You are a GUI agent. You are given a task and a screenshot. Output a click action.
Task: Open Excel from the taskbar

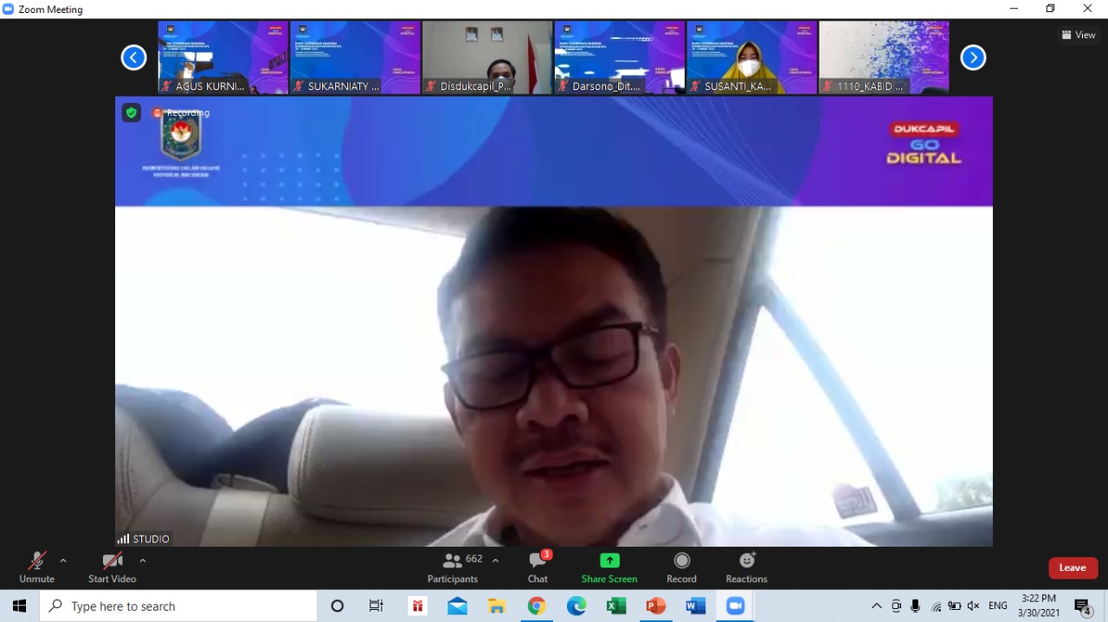click(615, 606)
